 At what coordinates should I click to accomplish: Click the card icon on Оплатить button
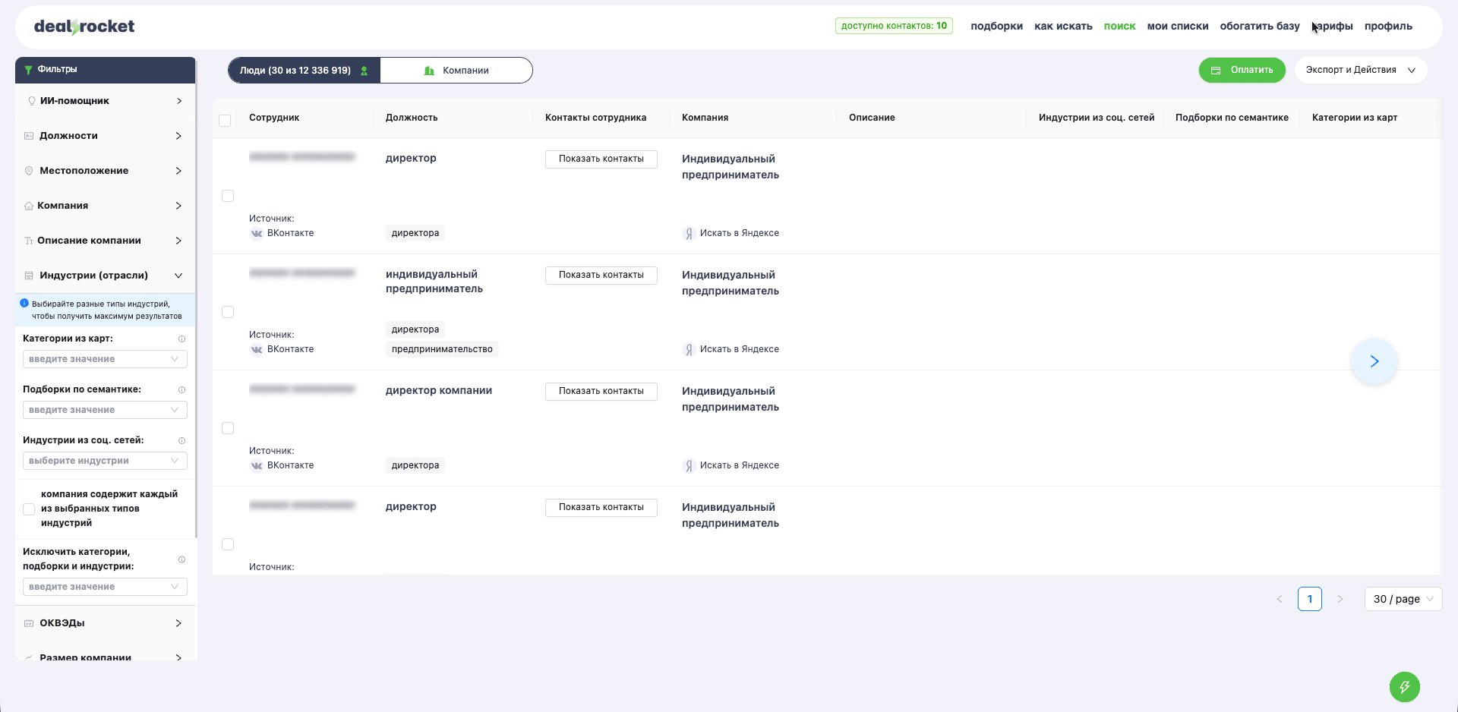[1216, 71]
